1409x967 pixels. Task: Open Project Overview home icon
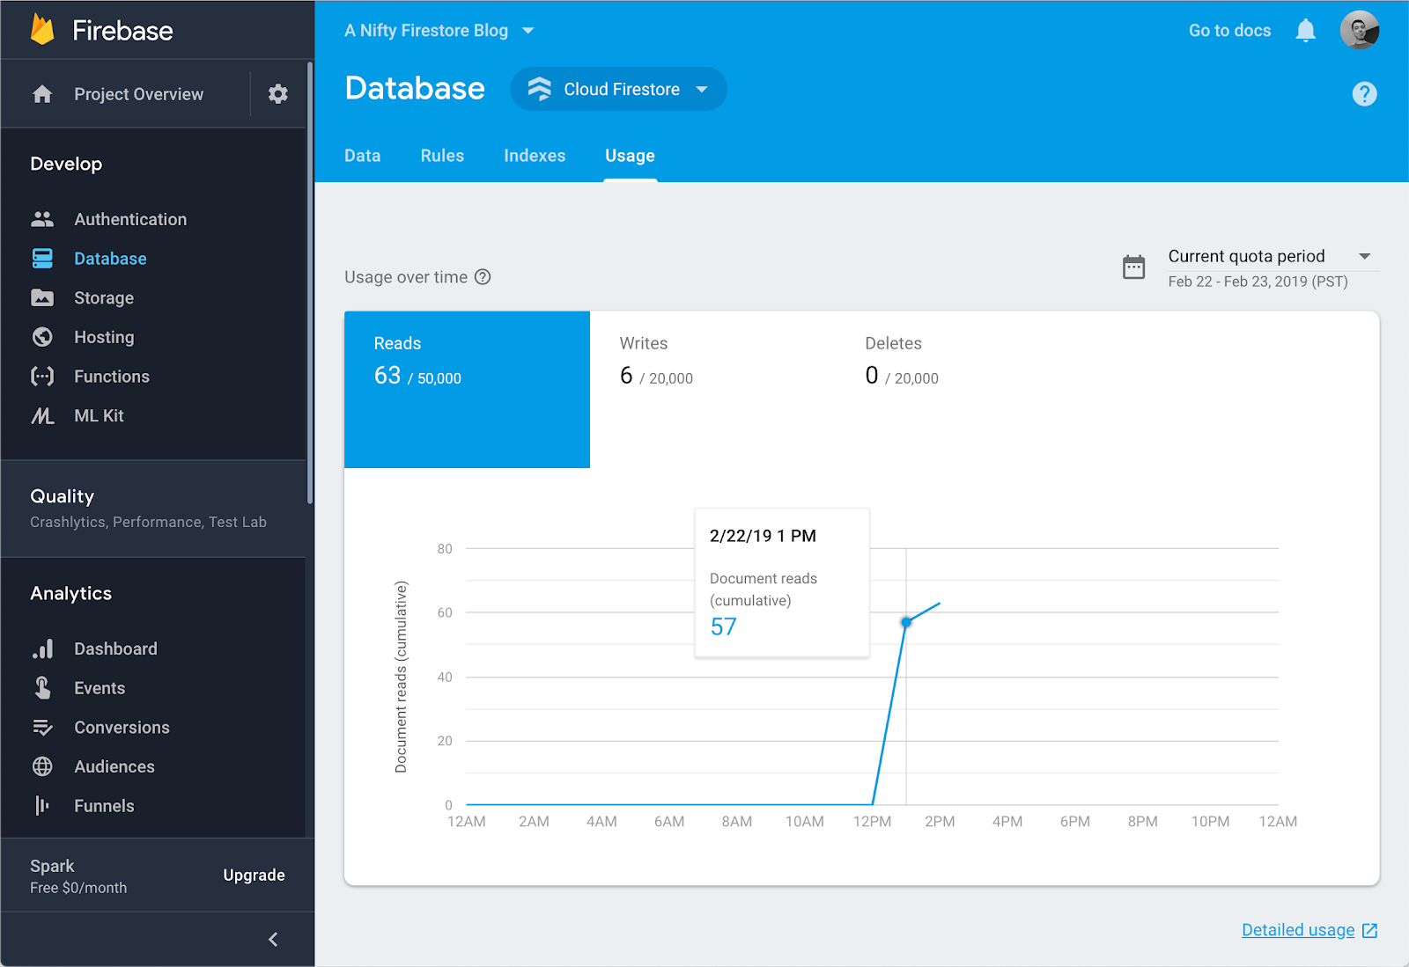point(42,94)
